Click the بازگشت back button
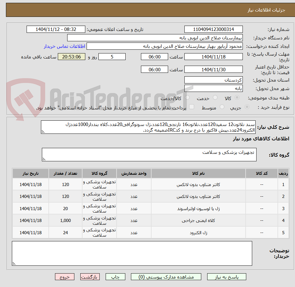Screen dimensions: 295x287 tap(90, 277)
